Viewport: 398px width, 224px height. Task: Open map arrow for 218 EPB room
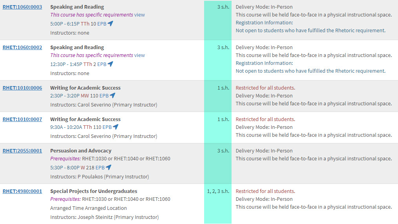[x=109, y=167]
